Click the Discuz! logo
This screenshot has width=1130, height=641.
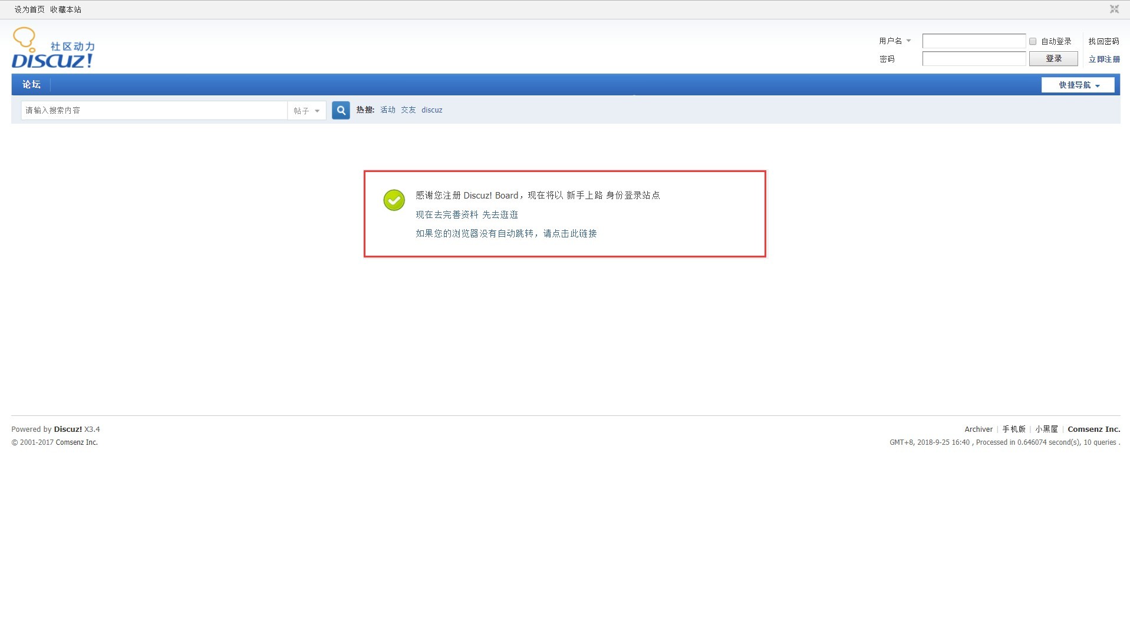coord(53,48)
